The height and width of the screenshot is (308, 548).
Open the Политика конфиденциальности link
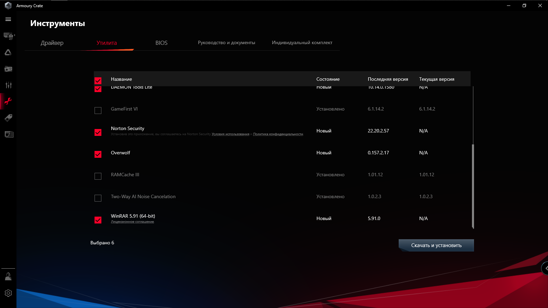278,134
